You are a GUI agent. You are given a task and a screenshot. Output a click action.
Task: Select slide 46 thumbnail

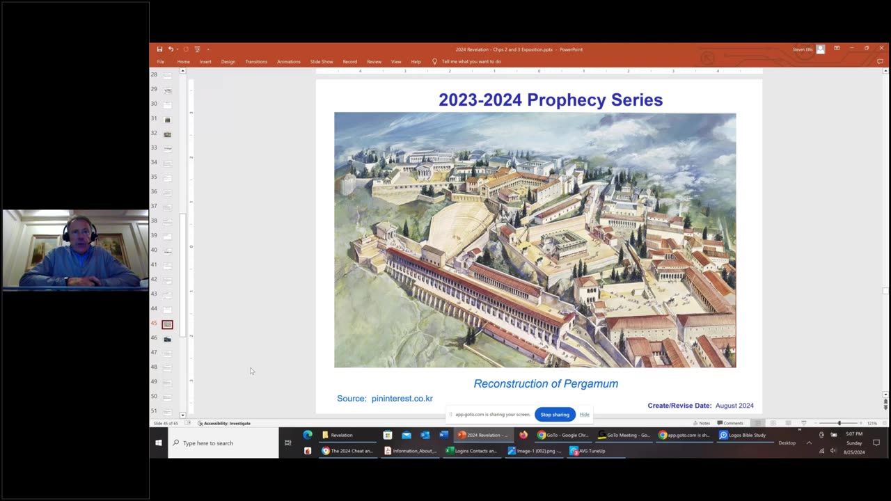167,339
